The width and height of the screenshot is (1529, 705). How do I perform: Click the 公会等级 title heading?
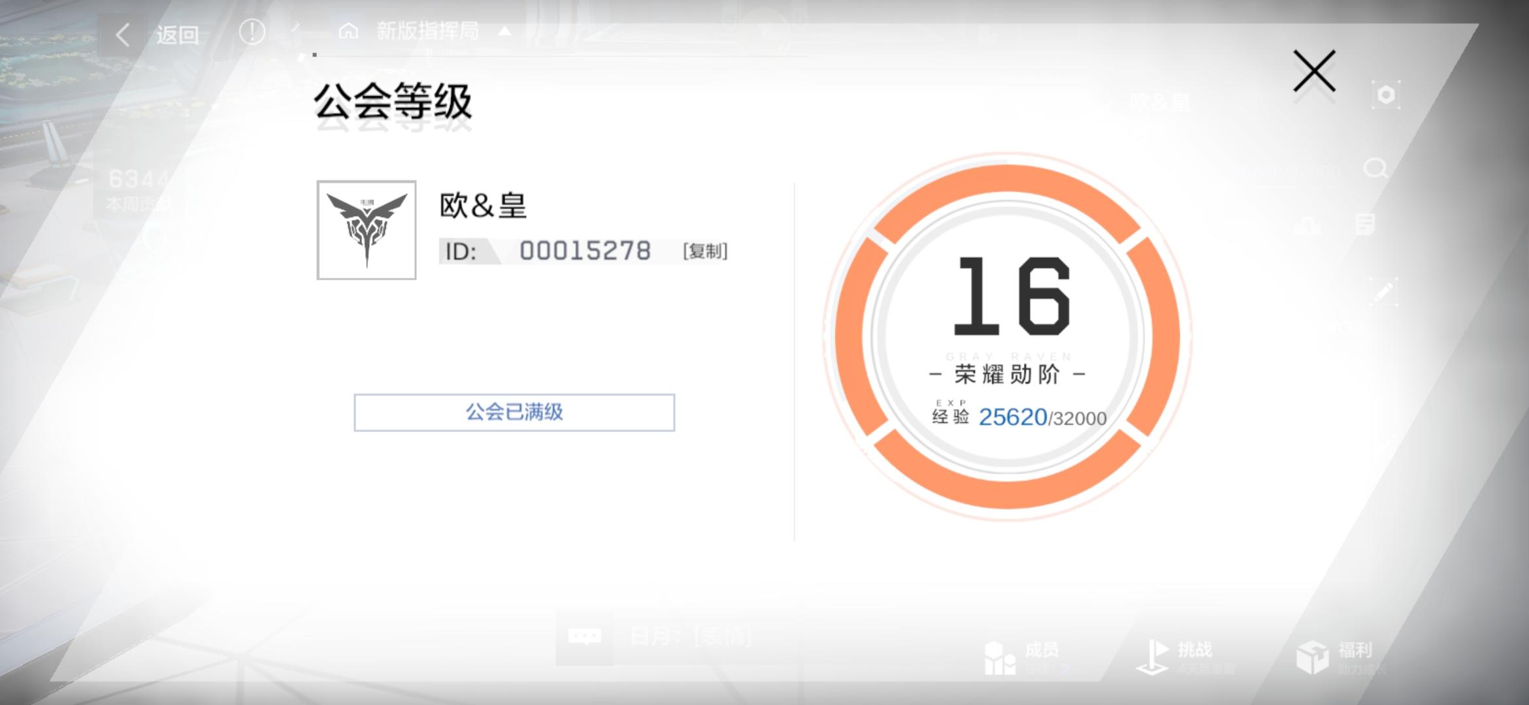(393, 102)
